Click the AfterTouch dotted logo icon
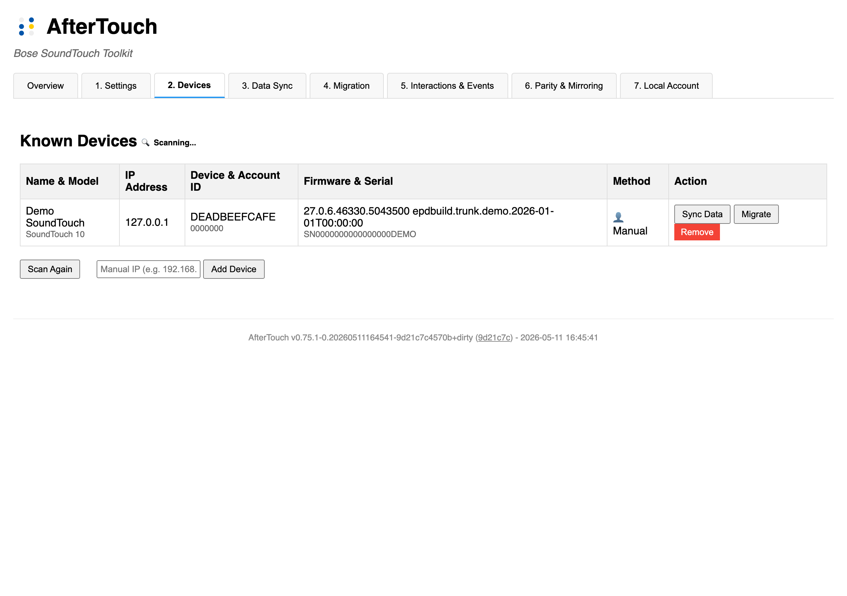The image size is (847, 596). [26, 26]
